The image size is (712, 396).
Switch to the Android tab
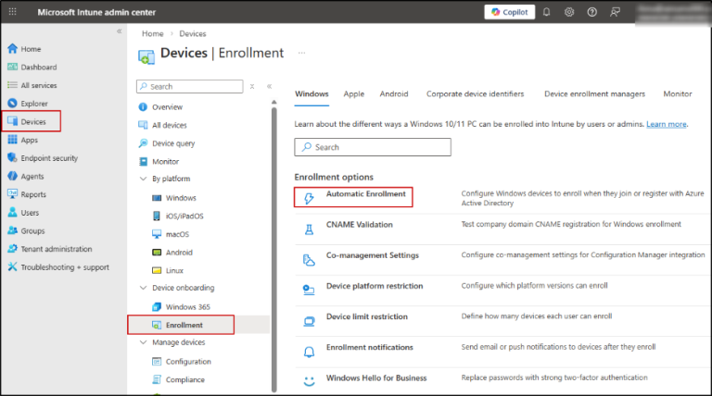click(x=394, y=93)
